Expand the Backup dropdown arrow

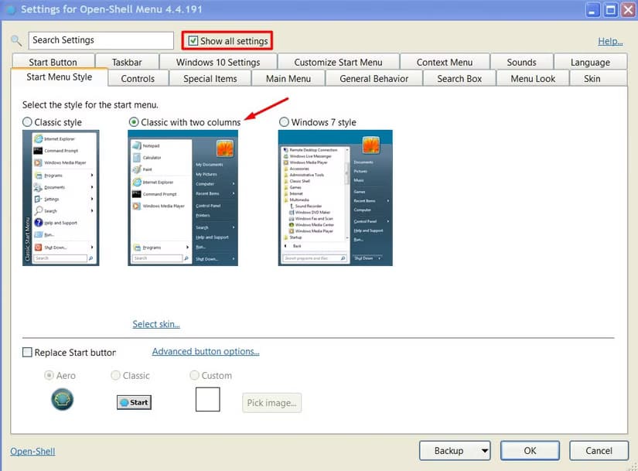click(x=485, y=451)
